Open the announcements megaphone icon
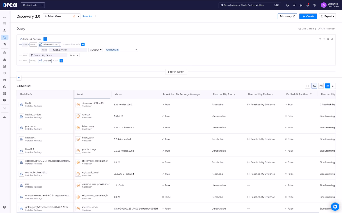342x213 pixels. (x=301, y=5)
